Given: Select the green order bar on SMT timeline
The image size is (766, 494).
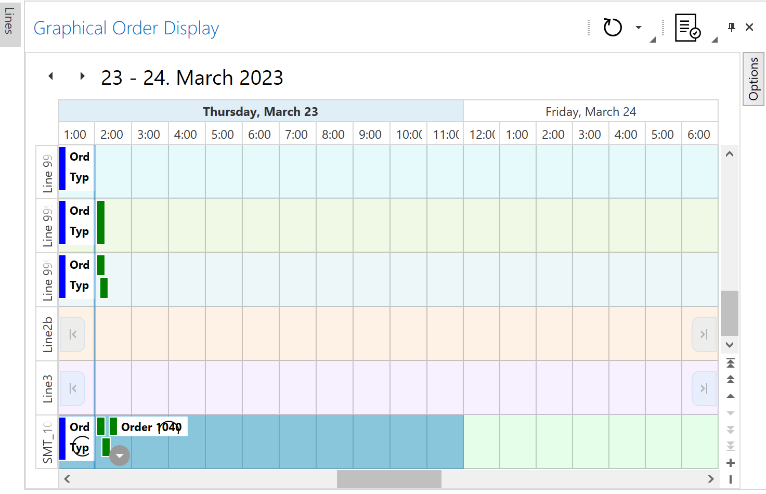Looking at the screenshot, I should click(x=101, y=426).
